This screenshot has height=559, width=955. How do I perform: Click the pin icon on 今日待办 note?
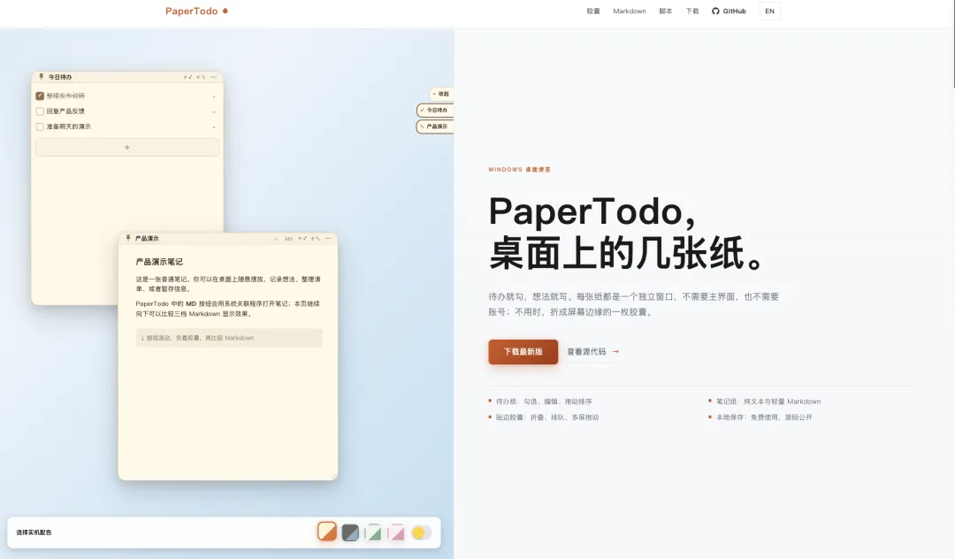(41, 77)
